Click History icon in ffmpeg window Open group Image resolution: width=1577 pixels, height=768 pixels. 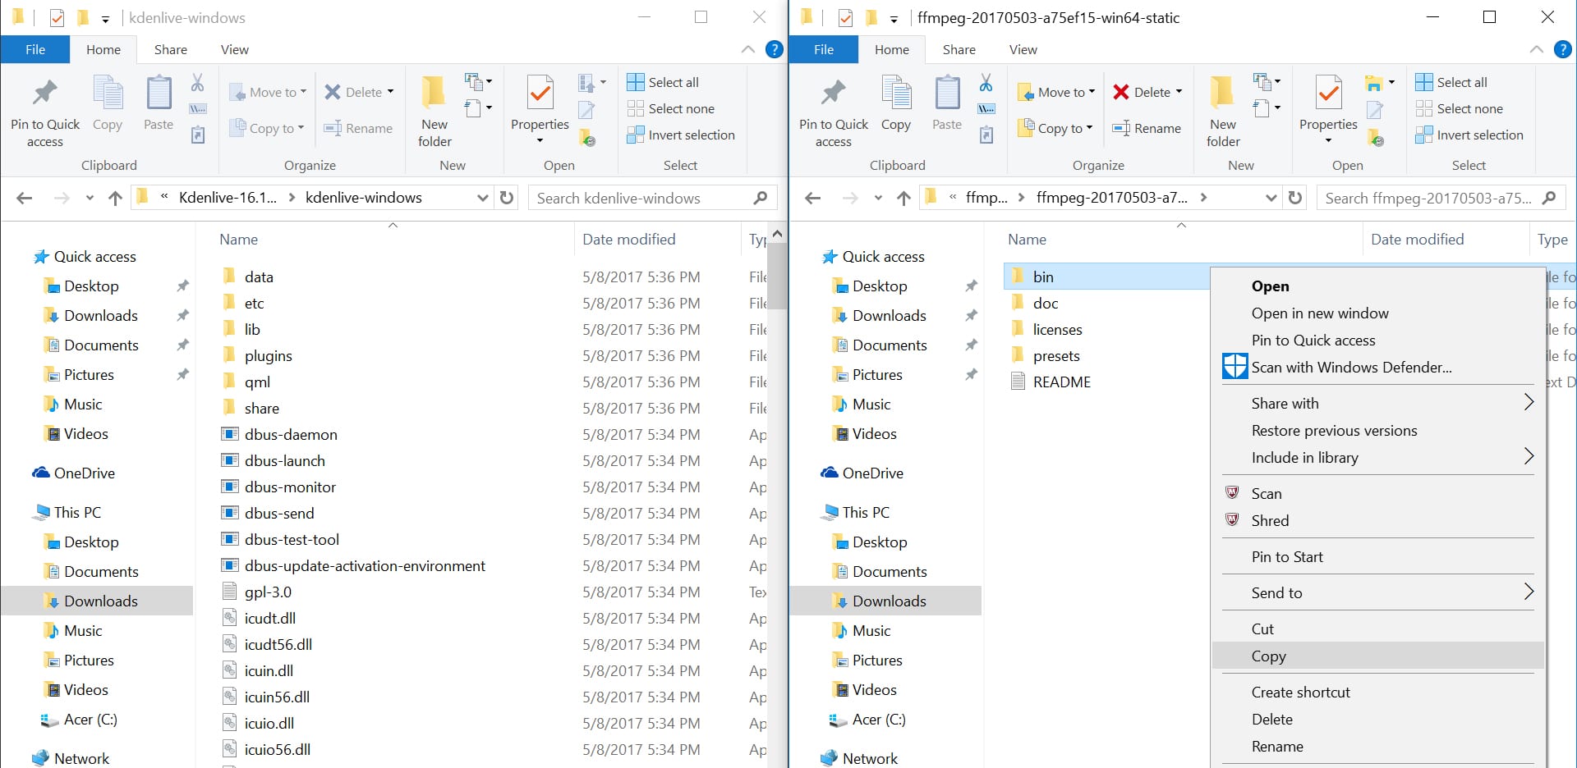click(x=1376, y=138)
